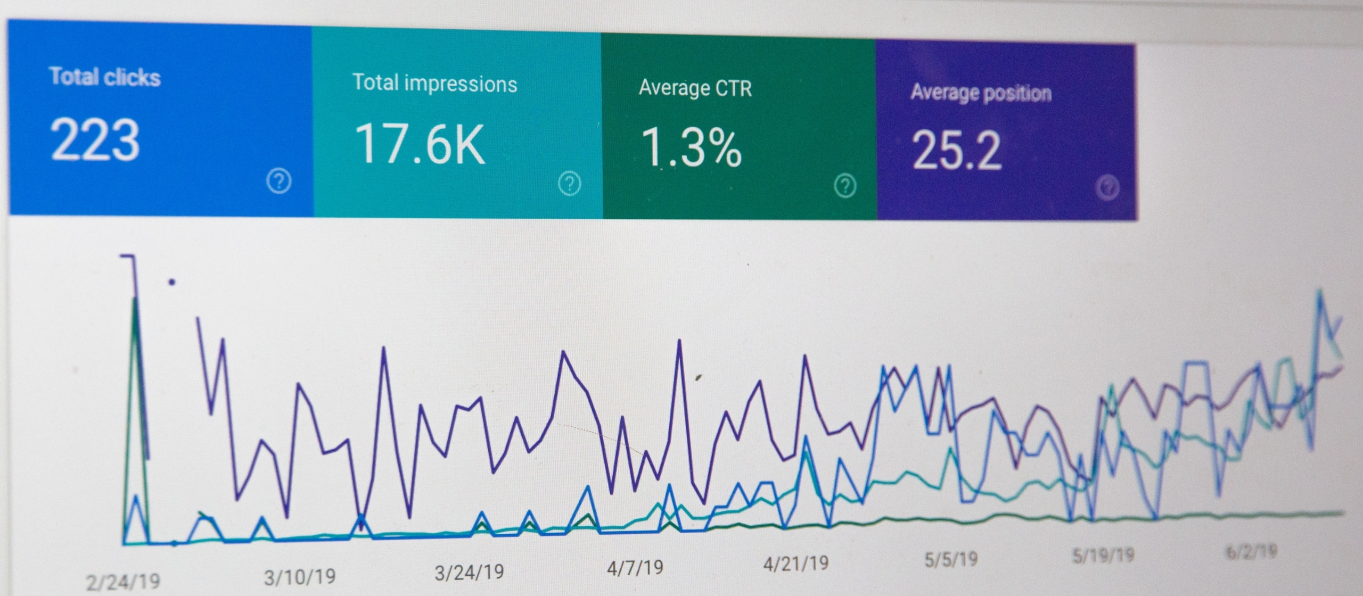Click the 223 clicks value
Image resolution: width=1363 pixels, height=596 pixels.
pos(95,140)
